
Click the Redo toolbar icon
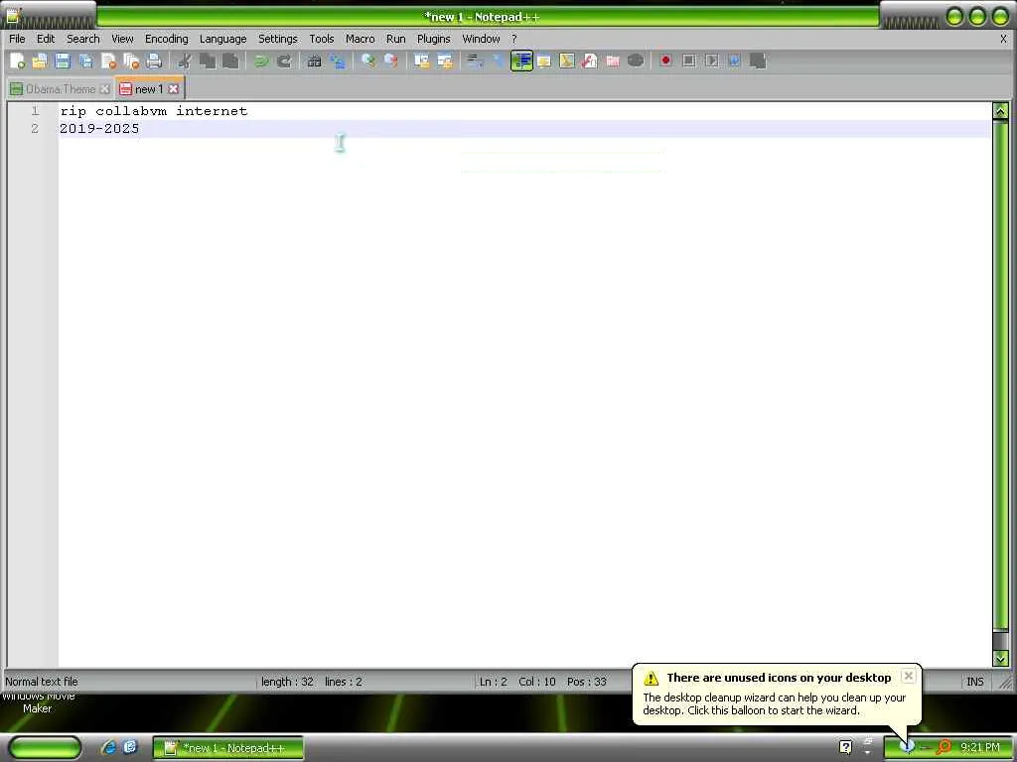[283, 61]
